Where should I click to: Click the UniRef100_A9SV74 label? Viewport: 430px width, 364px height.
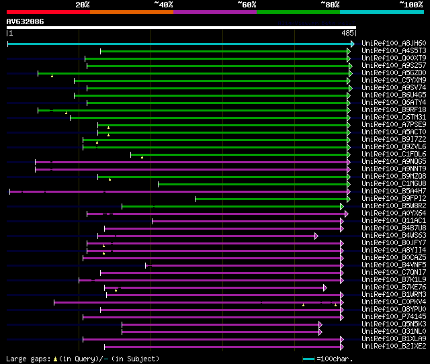pos(394,88)
